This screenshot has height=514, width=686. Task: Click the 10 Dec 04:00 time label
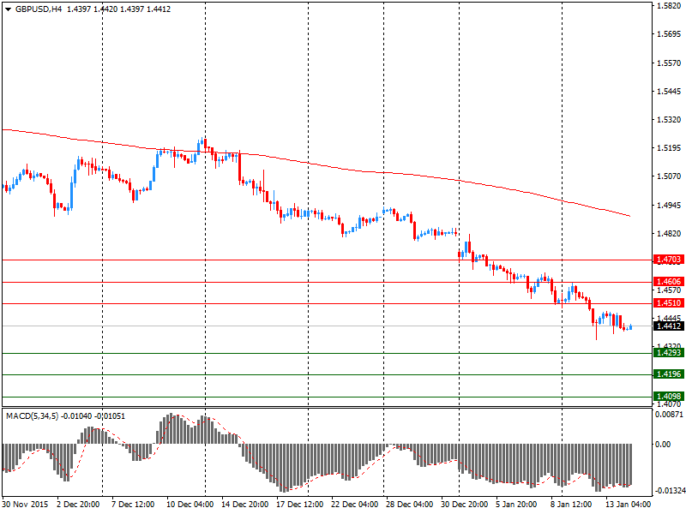tap(190, 505)
